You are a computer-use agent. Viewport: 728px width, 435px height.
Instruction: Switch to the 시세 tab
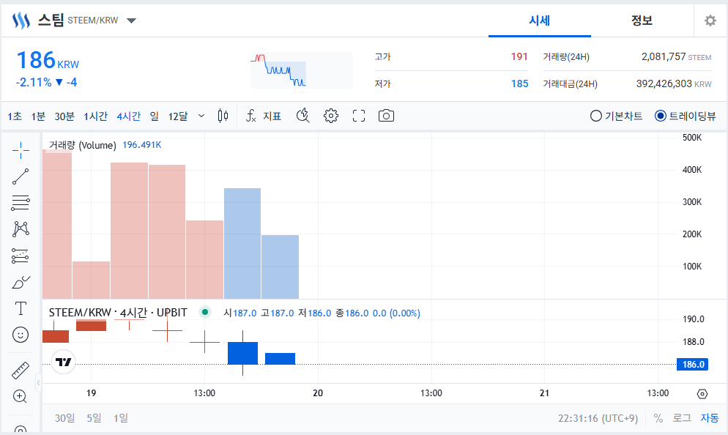540,21
